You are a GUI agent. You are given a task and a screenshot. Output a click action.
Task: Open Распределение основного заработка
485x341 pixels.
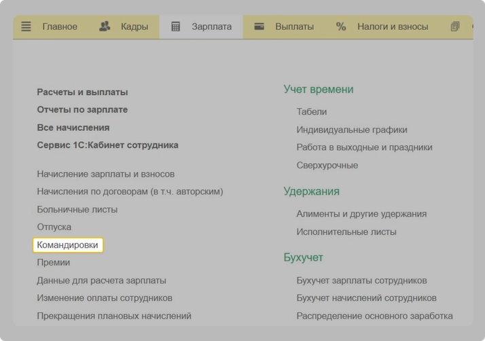(374, 316)
